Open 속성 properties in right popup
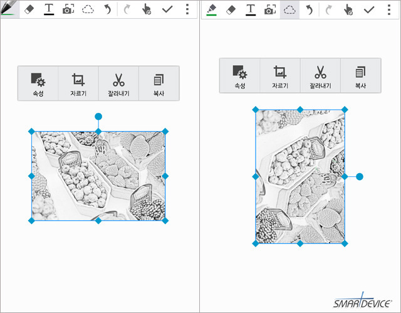The width and height of the screenshot is (401, 313). coord(240,75)
